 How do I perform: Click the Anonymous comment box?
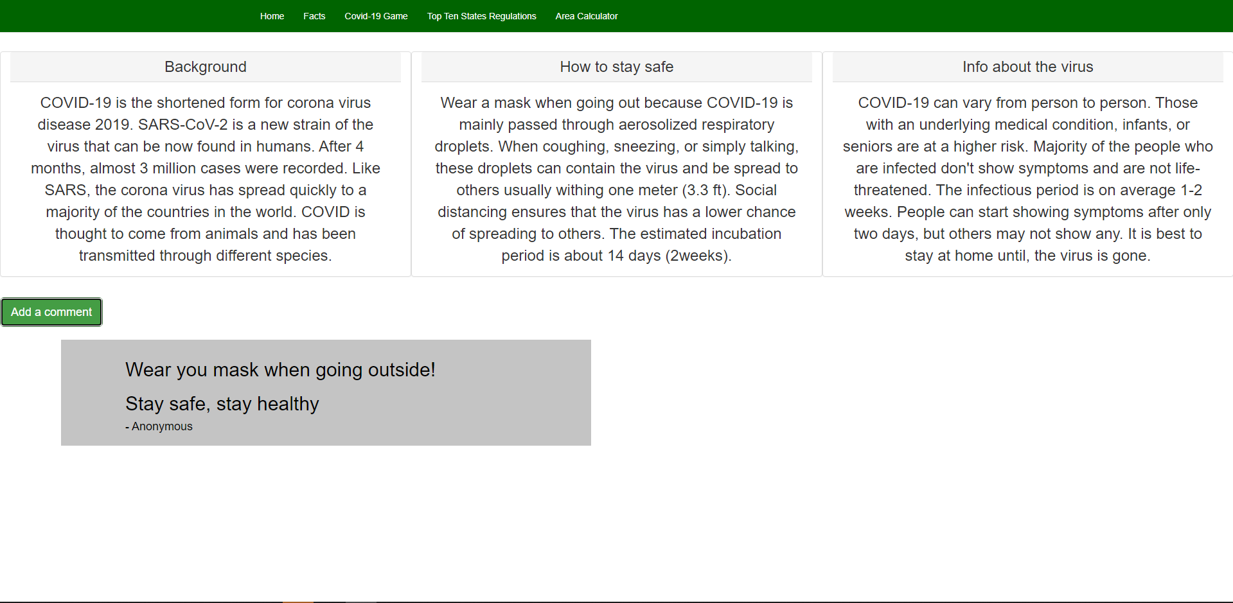point(326,392)
